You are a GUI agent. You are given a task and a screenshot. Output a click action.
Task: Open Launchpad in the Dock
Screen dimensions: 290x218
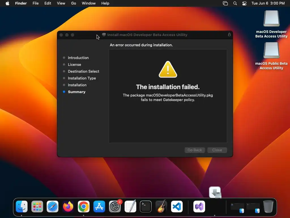(37, 206)
